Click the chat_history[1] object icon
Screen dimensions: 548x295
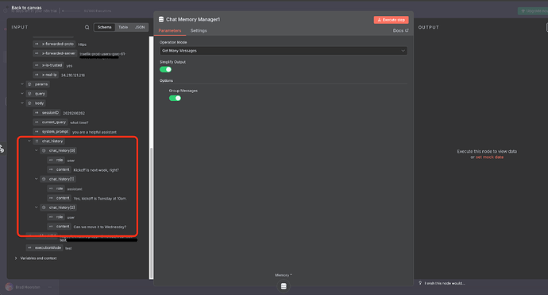click(x=44, y=179)
